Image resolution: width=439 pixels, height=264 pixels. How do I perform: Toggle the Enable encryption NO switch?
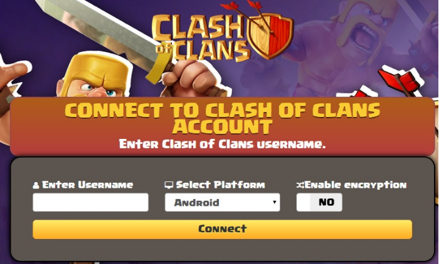pos(319,202)
